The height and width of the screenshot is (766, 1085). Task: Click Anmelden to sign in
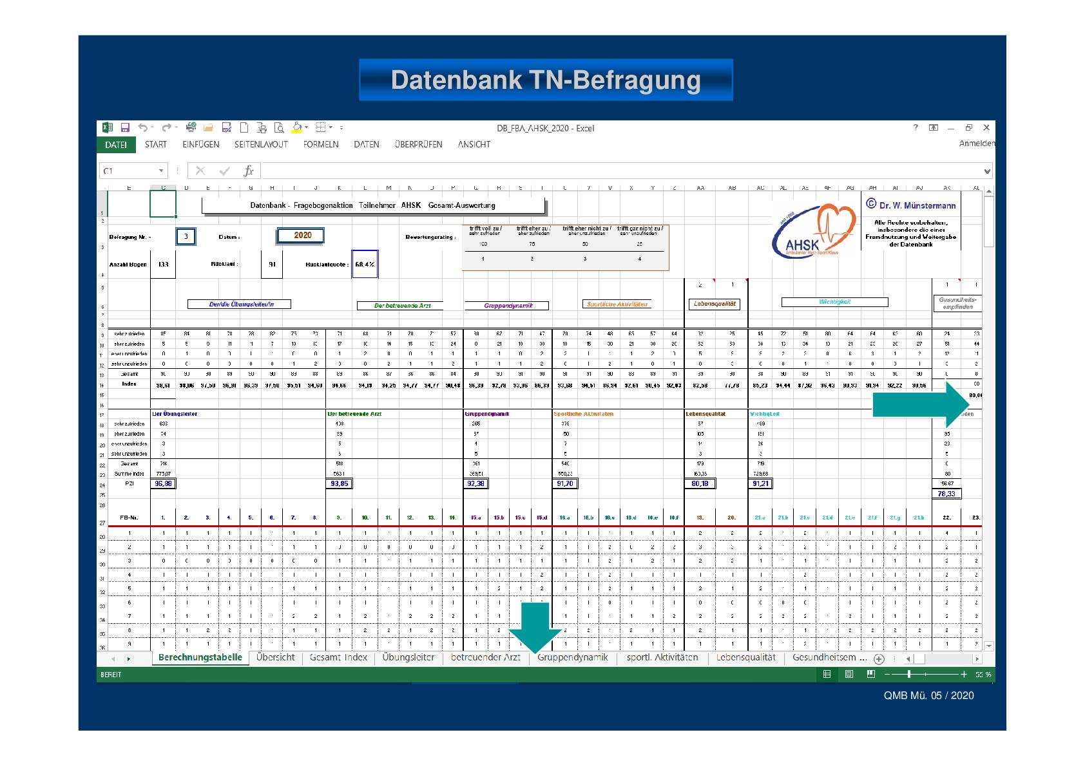pyautogui.click(x=976, y=144)
